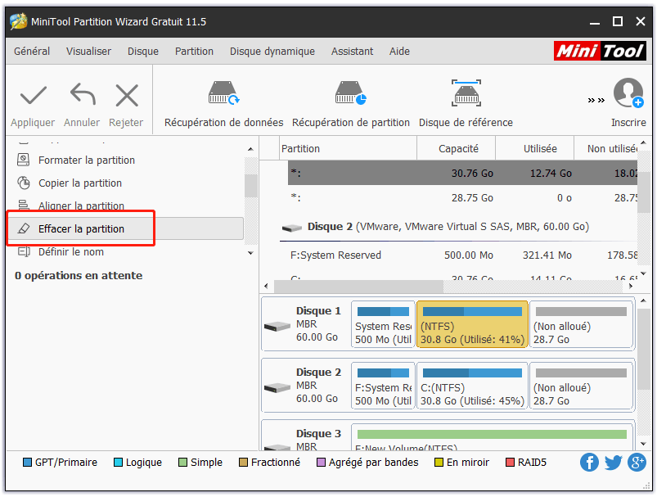Select the 30.76 Go partition row
Image resolution: width=657 pixels, height=497 pixels.
point(462,173)
